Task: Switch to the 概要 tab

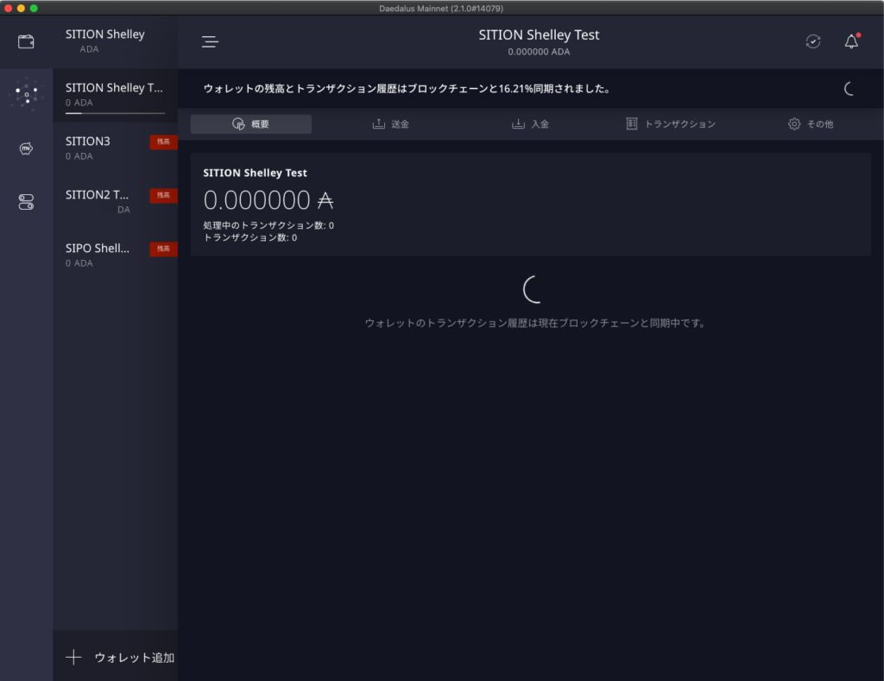Action: pyautogui.click(x=251, y=124)
